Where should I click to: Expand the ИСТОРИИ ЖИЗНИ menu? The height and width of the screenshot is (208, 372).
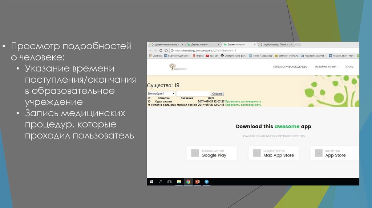point(327,67)
